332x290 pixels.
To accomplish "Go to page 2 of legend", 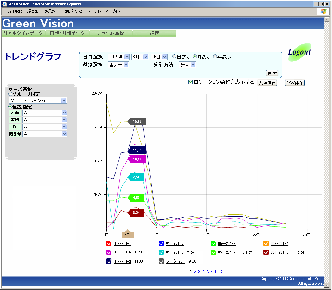I will click(x=195, y=272).
